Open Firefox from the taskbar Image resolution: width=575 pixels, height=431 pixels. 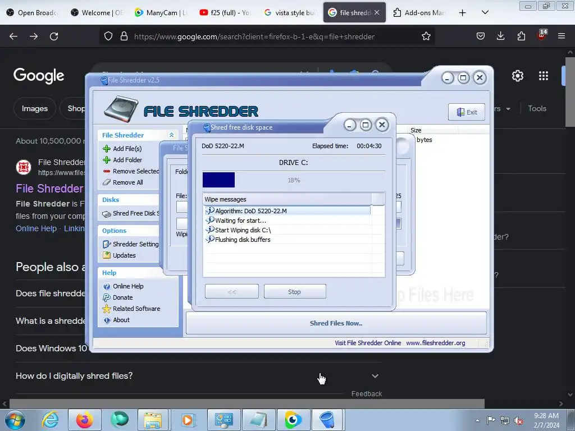(x=85, y=420)
